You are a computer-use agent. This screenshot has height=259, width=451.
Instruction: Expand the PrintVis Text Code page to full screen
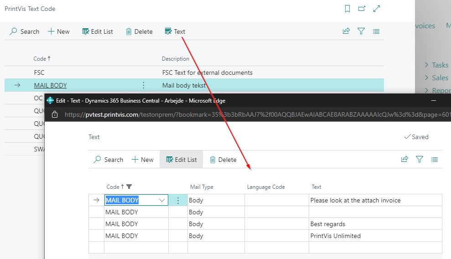click(377, 9)
